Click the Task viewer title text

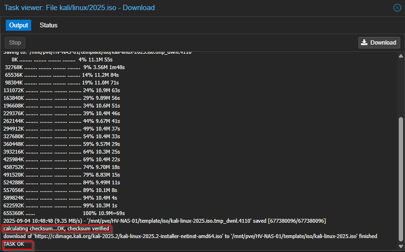pos(80,8)
